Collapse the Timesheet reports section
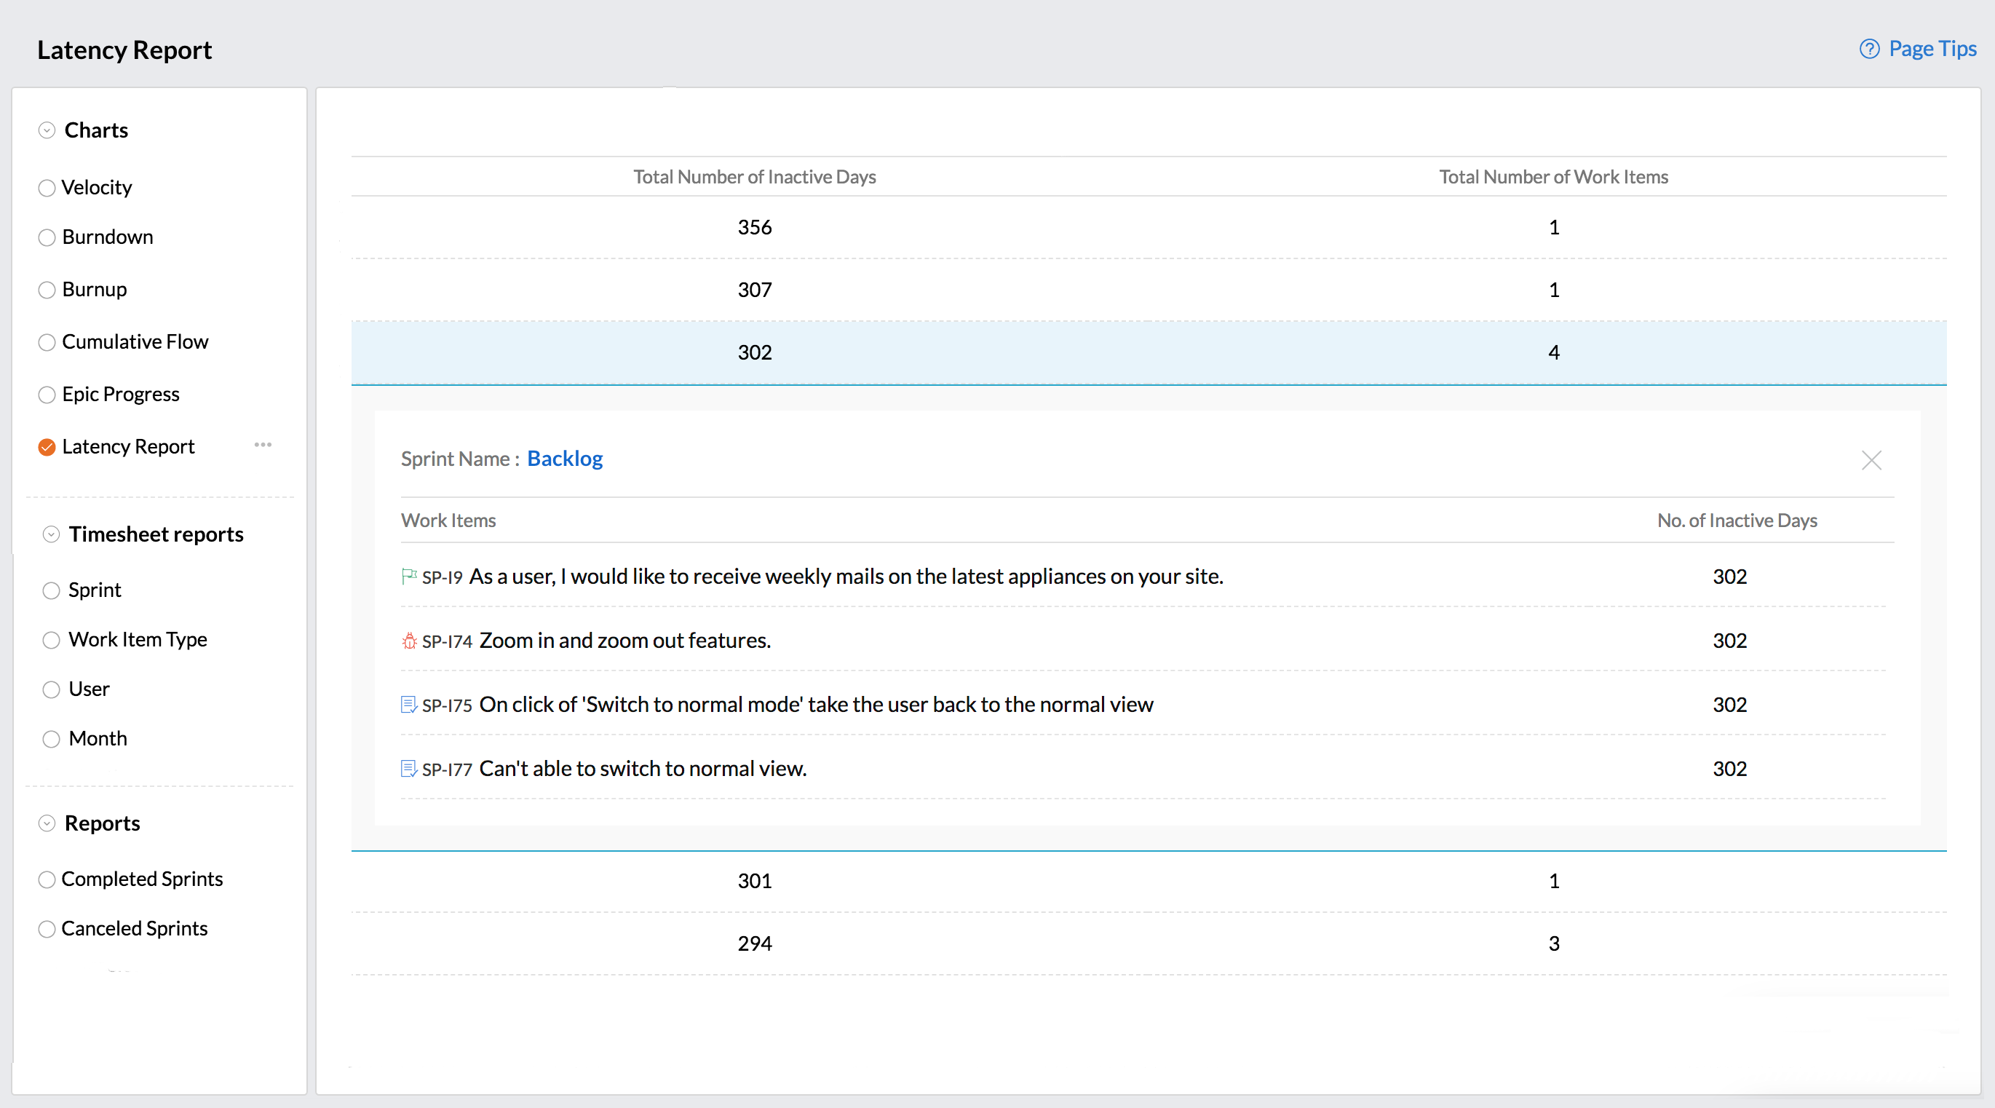Viewport: 1995px width, 1108px height. coord(51,534)
